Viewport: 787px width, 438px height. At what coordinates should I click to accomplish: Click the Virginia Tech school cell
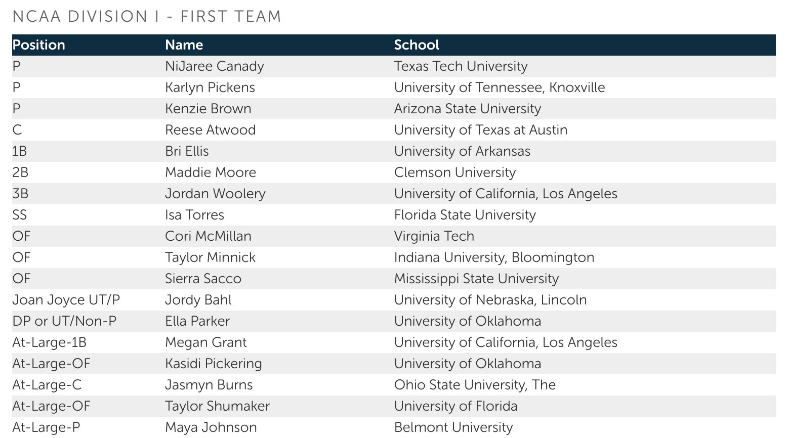pos(434,236)
